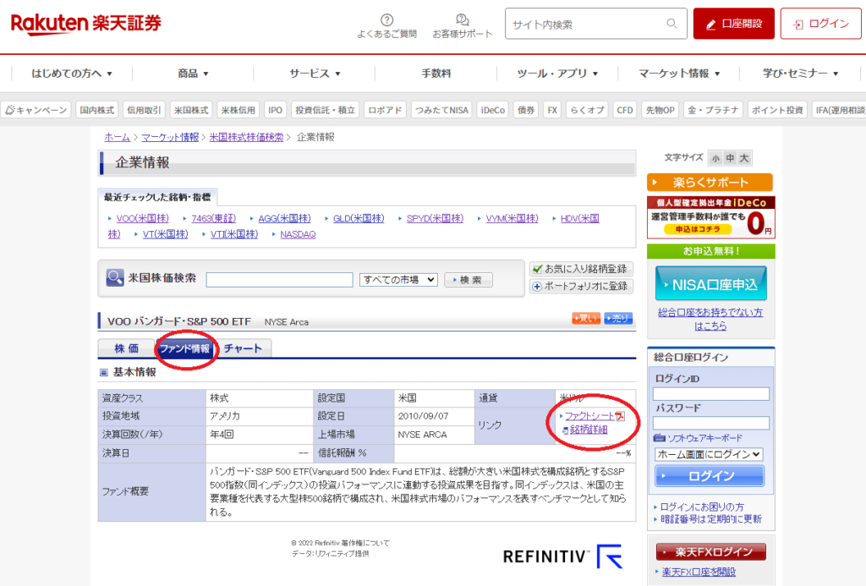
Task: Click the 楽天FXログイン button
Action: tap(711, 552)
